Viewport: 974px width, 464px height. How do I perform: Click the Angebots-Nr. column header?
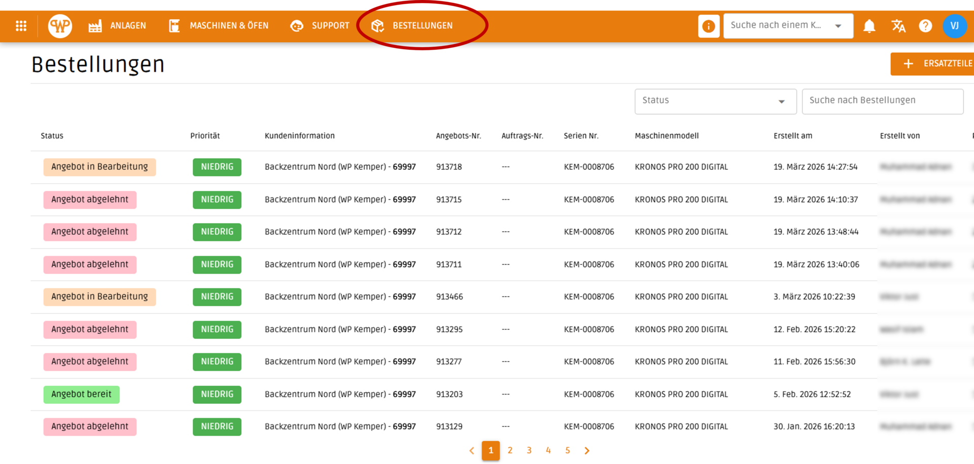[x=459, y=136]
